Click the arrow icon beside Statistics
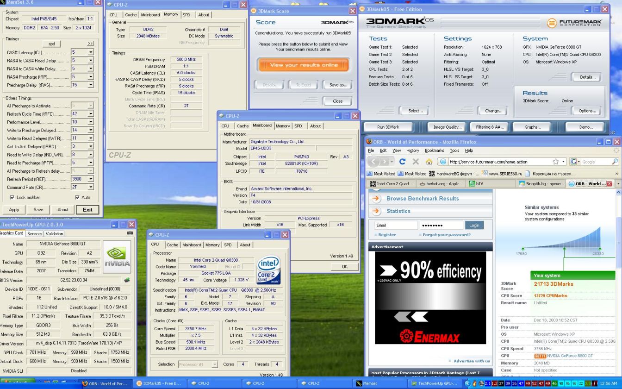Screen dimensions: 622x389 (376, 211)
